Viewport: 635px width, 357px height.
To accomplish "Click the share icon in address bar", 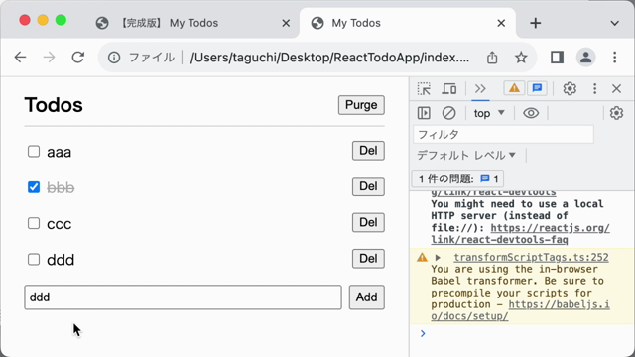I will (x=492, y=58).
